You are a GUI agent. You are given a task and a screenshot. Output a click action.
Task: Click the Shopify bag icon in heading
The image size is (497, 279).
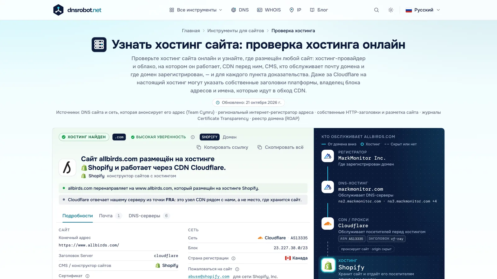click(84, 168)
